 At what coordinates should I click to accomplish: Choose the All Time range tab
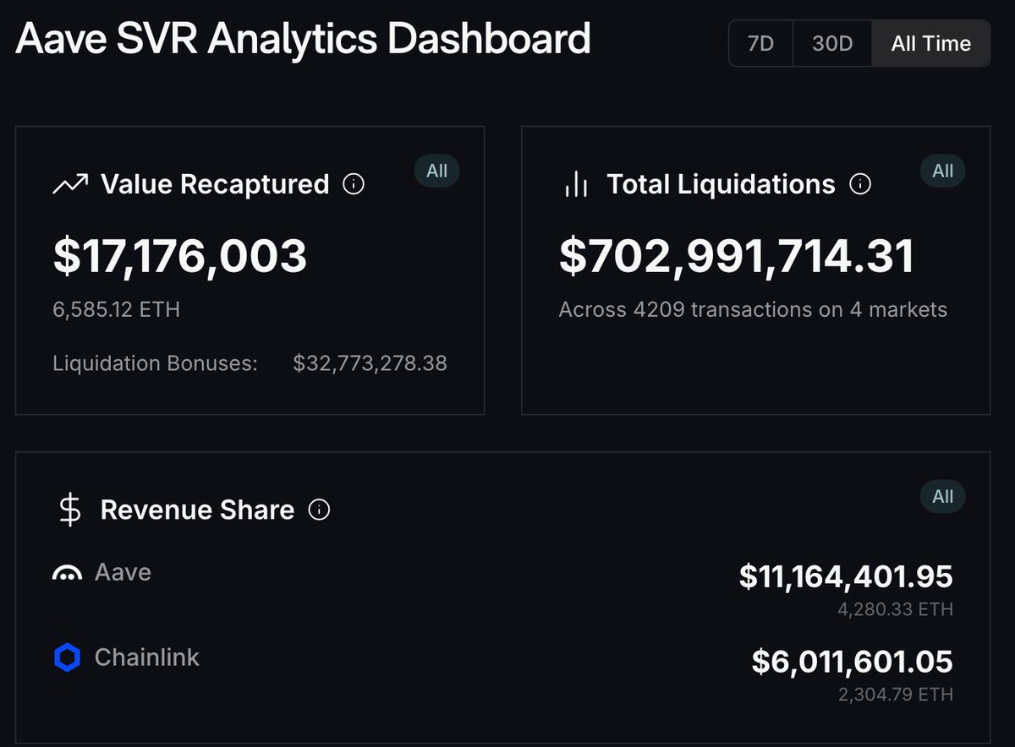930,44
